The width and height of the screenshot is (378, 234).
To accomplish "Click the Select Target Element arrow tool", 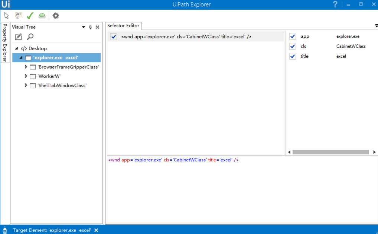I will click(x=6, y=16).
